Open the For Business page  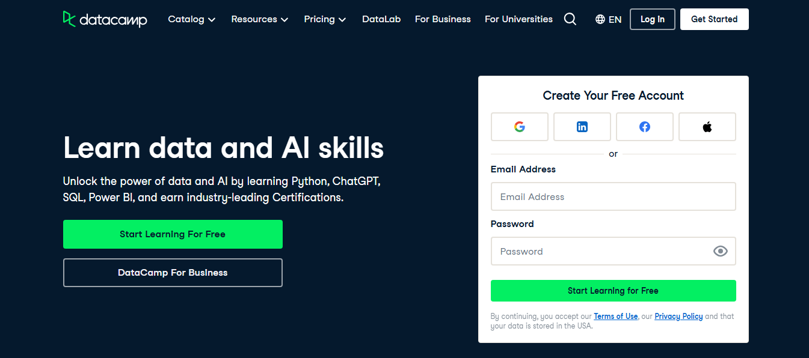click(442, 19)
